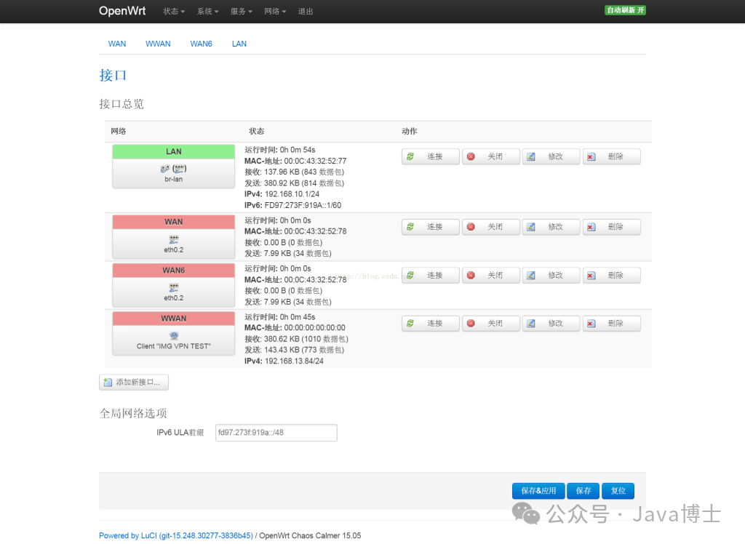The width and height of the screenshot is (745, 544).
Task: Switch to the WAN6 tab
Action: [x=201, y=44]
